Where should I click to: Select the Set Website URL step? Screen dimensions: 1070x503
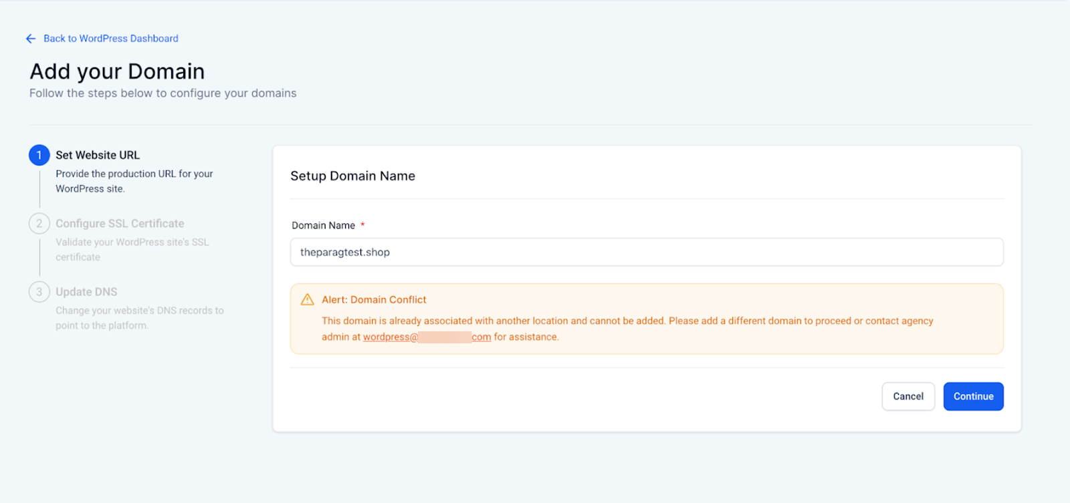click(x=98, y=155)
